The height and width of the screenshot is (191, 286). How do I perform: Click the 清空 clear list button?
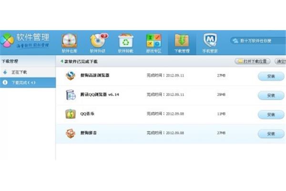[281, 61]
